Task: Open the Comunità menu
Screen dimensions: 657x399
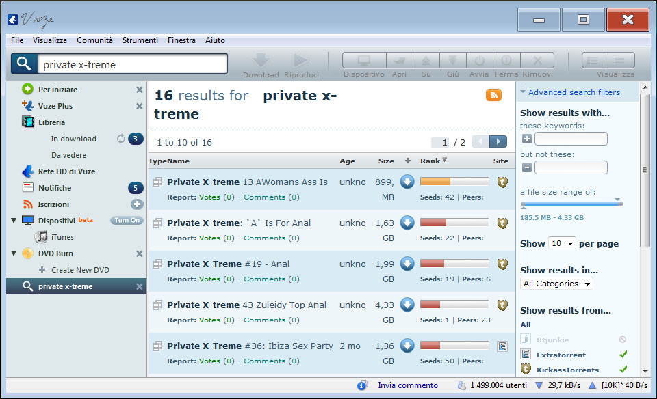Action: pos(94,40)
